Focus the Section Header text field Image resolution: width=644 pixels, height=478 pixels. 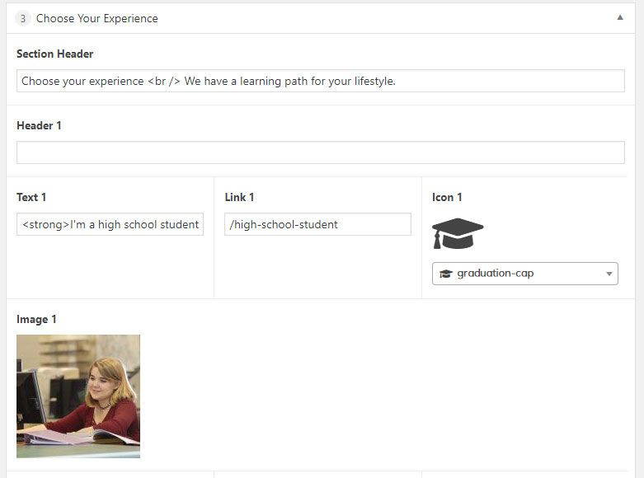click(321, 81)
